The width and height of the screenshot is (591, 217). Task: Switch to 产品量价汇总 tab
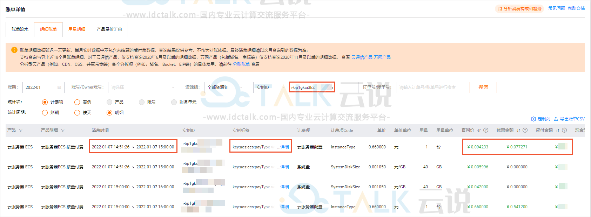(x=109, y=29)
